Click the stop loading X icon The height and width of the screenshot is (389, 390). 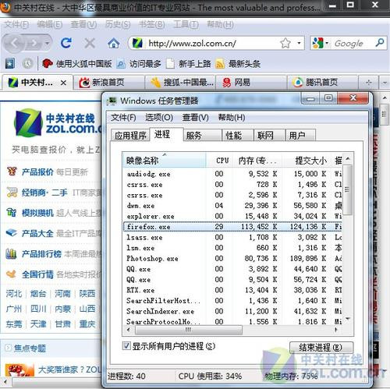tap(90, 43)
